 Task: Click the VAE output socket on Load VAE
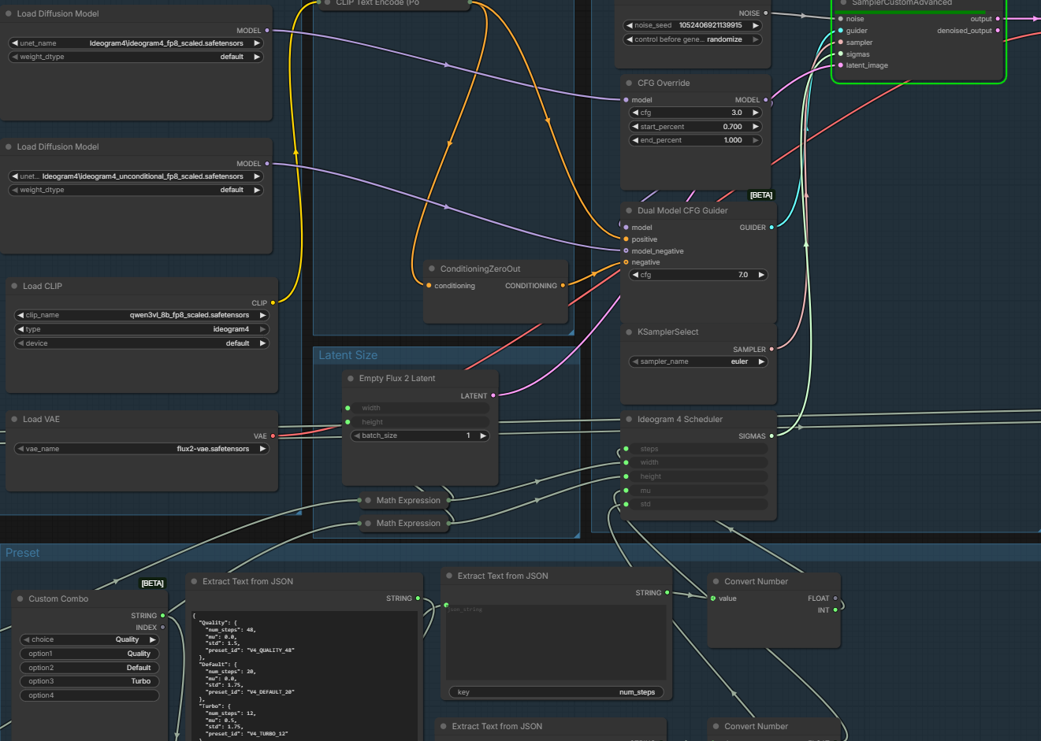[x=273, y=436]
